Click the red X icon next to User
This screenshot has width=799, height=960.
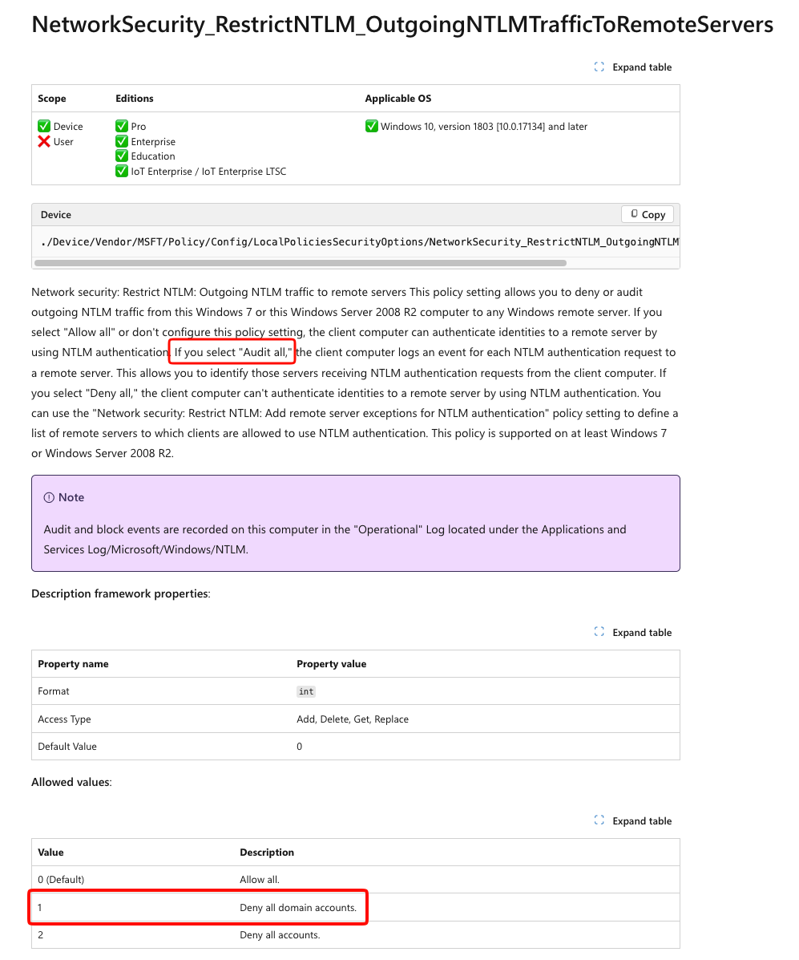point(44,141)
